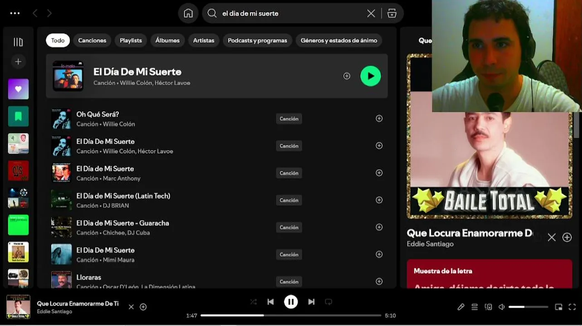Viewport: 582px width, 326px height.
Task: Go forward with the right arrow
Action: (x=49, y=13)
